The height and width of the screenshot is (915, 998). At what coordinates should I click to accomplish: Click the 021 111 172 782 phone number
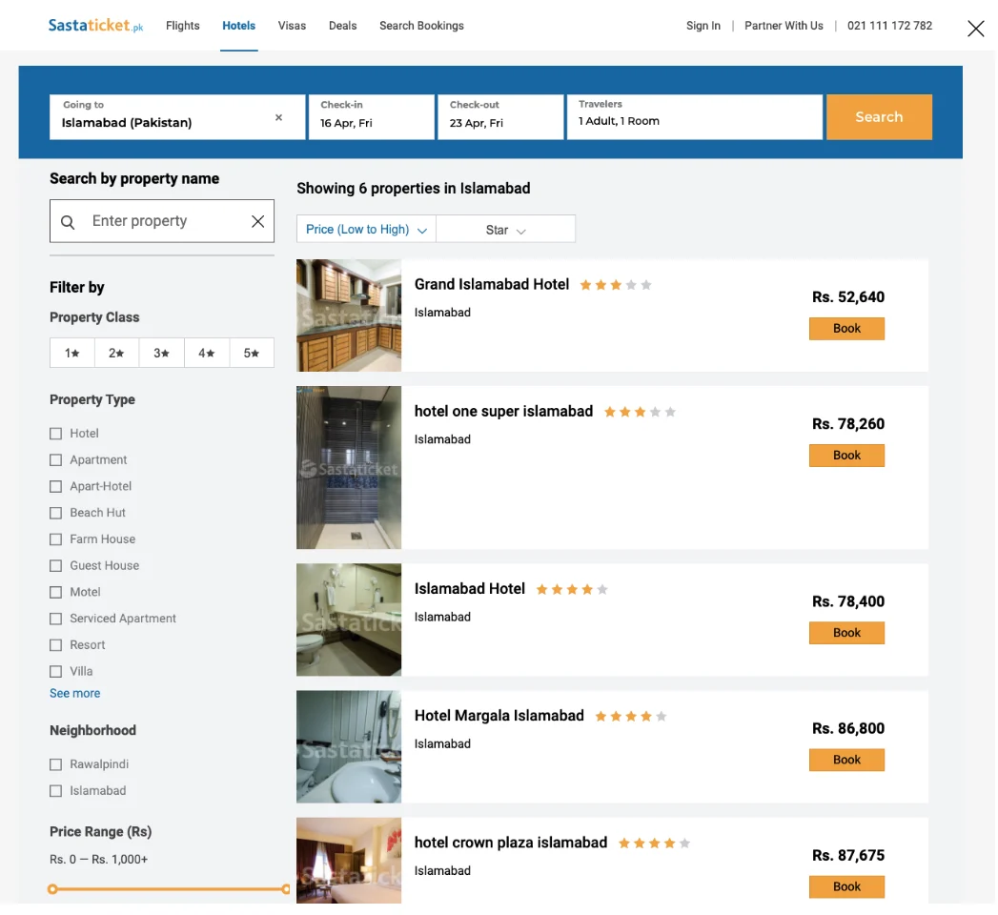click(889, 26)
